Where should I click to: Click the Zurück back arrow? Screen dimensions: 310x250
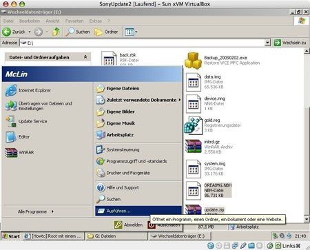click(6, 32)
